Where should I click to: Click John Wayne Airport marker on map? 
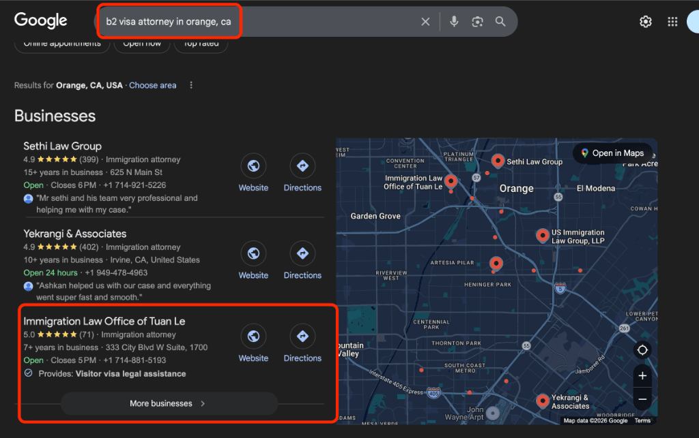click(x=493, y=413)
